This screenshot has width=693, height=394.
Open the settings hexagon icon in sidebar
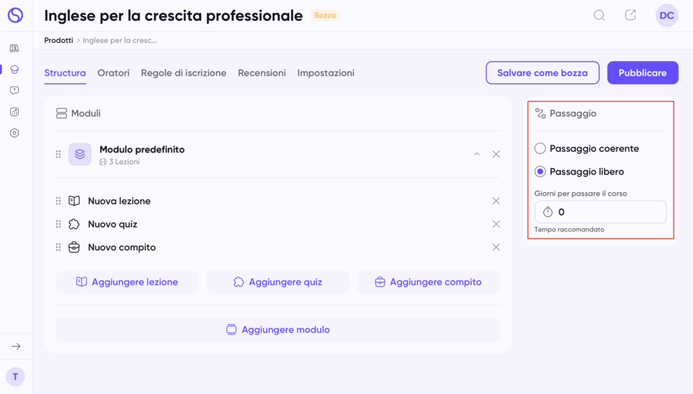click(14, 133)
